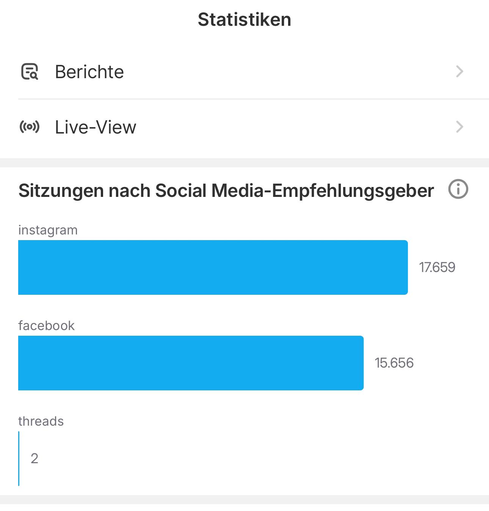
Task: Expand the Berichte row chevron
Action: pyautogui.click(x=459, y=72)
